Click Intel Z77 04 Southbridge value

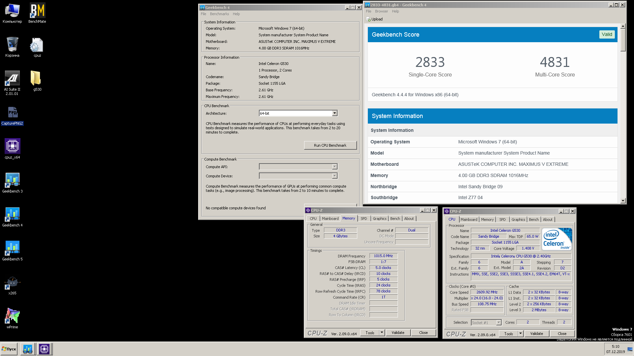click(470, 197)
